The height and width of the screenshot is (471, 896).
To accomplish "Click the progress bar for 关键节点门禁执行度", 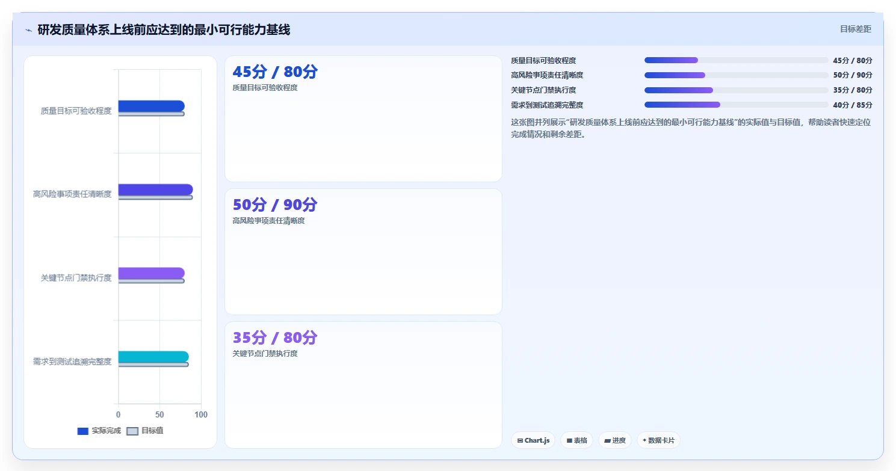I will (x=737, y=90).
